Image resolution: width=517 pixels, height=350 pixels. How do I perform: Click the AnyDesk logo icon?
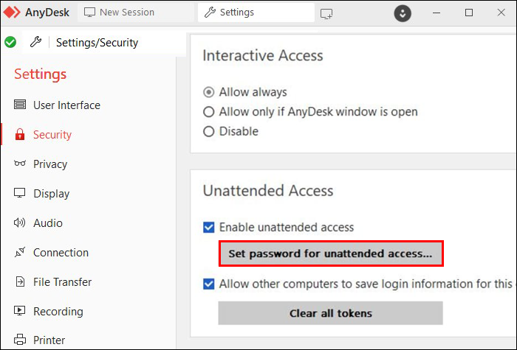12,13
